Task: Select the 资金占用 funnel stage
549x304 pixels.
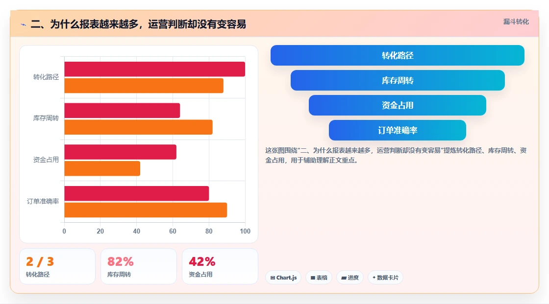Action: pyautogui.click(x=398, y=105)
